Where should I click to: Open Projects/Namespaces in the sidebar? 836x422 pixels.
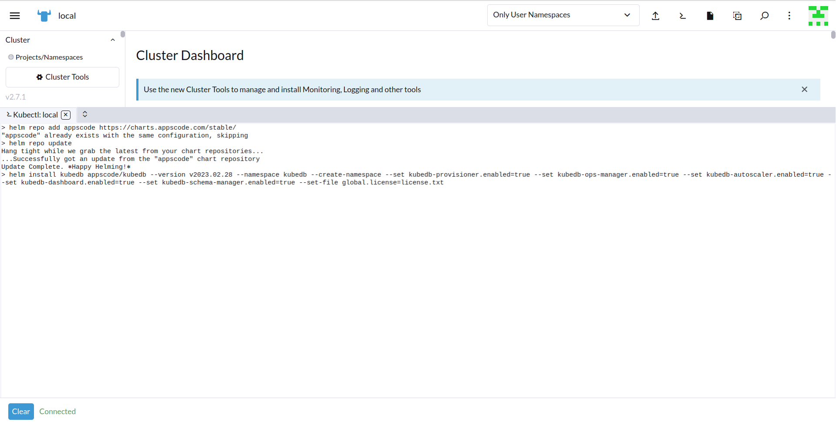coord(49,57)
